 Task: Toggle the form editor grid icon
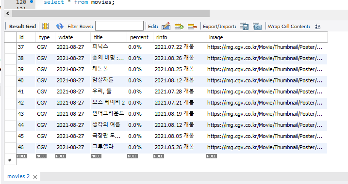(x=46, y=26)
